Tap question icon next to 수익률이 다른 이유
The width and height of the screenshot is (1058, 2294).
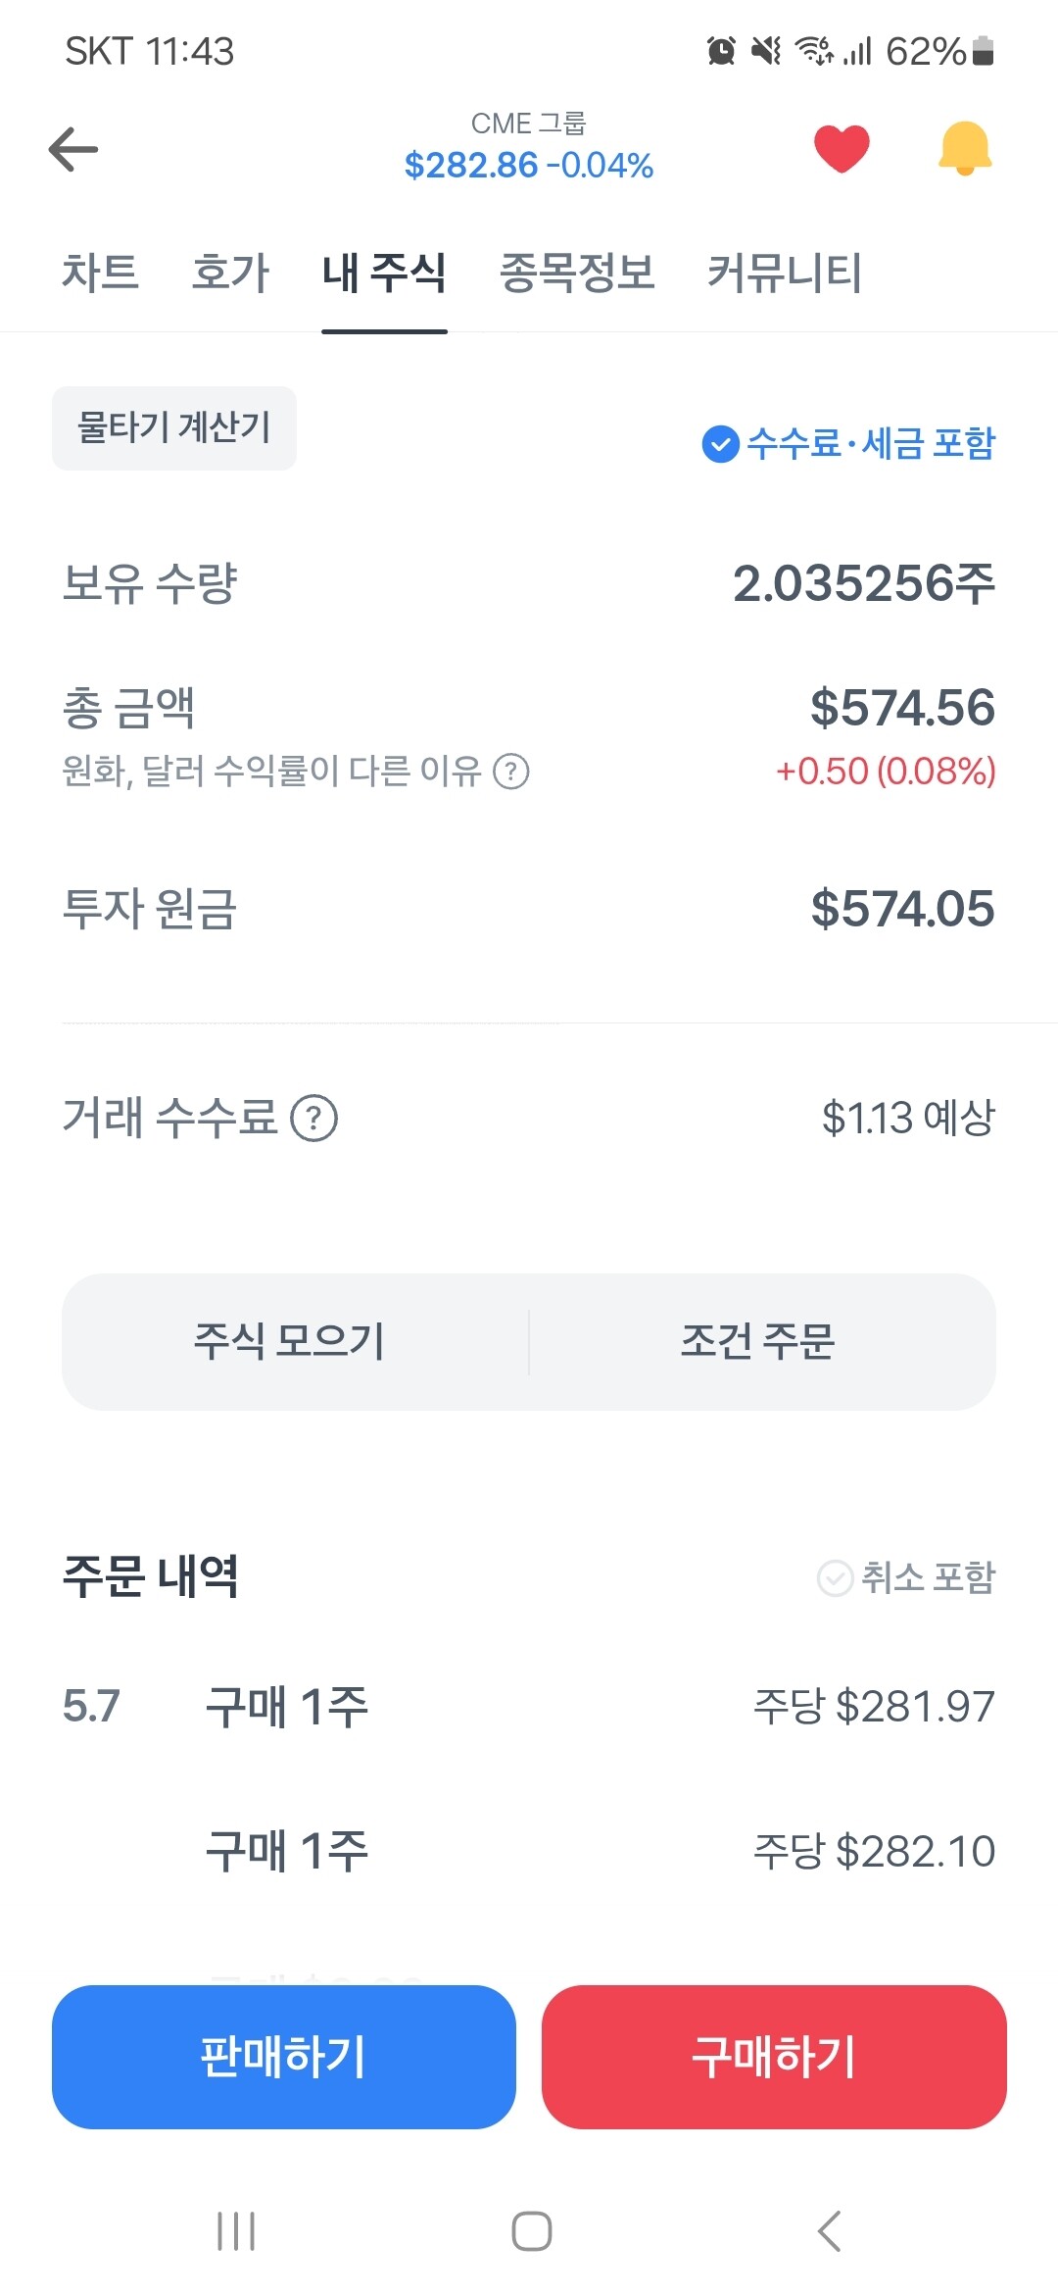click(511, 772)
